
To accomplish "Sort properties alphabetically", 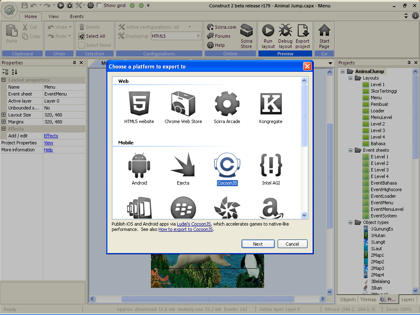I will [x=14, y=72].
